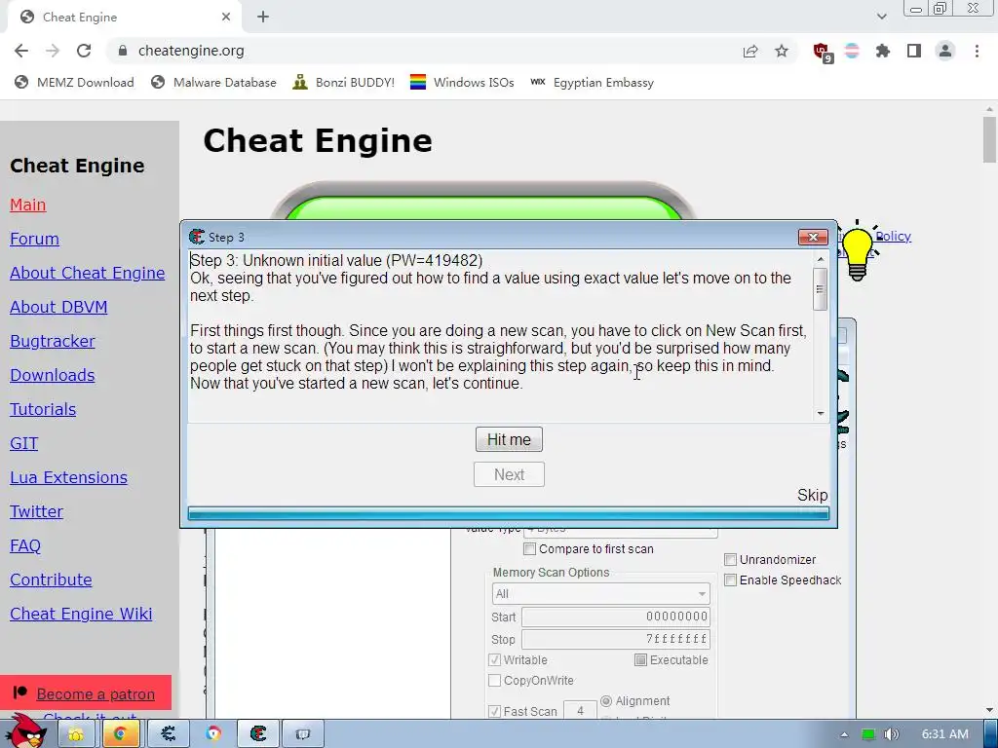The width and height of the screenshot is (998, 748).
Task: Click the Next button in Step 3 dialog
Action: (509, 474)
